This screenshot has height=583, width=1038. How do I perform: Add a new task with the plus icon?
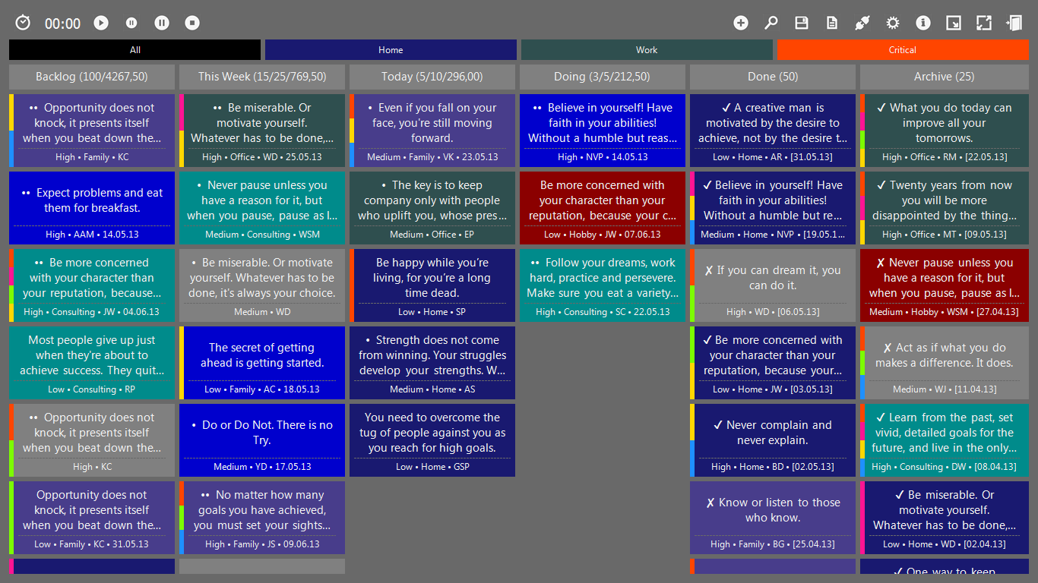741,23
